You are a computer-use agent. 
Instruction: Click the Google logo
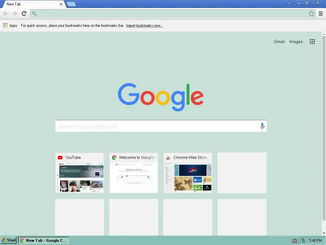(161, 97)
